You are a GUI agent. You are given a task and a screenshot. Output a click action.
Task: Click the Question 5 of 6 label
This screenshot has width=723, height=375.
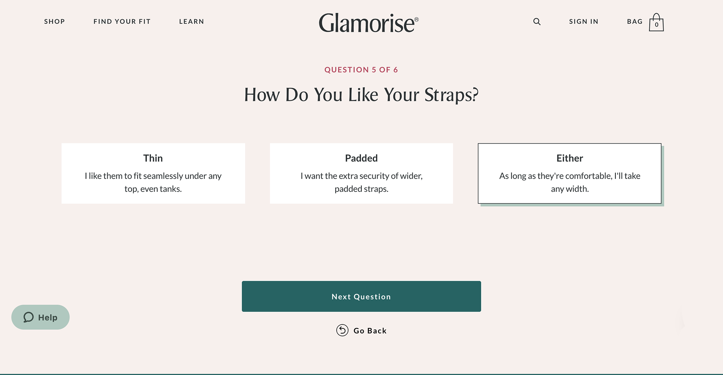pyautogui.click(x=361, y=70)
